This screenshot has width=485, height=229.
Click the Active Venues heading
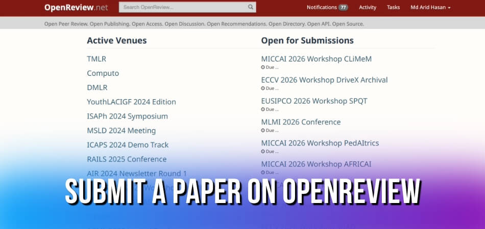pyautogui.click(x=117, y=40)
